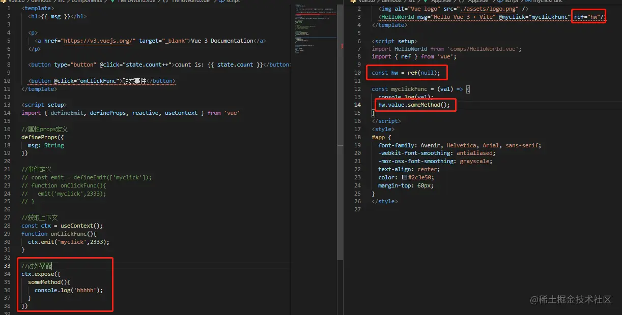
Task: Click "ctx.emit('myclick',2333);" on line 30
Action: point(69,242)
